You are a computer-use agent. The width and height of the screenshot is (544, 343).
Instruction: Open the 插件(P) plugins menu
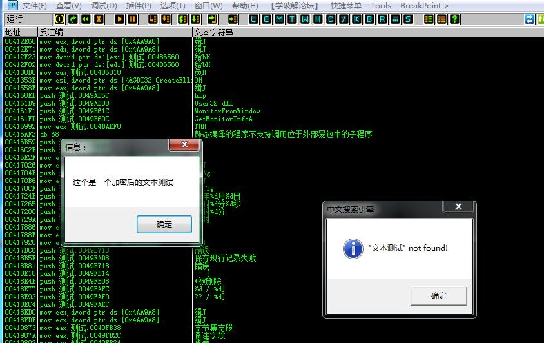click(x=139, y=6)
